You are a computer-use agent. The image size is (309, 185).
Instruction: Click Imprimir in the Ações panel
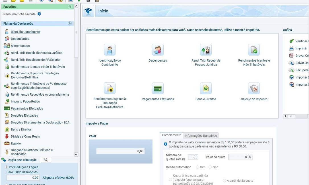point(301,49)
